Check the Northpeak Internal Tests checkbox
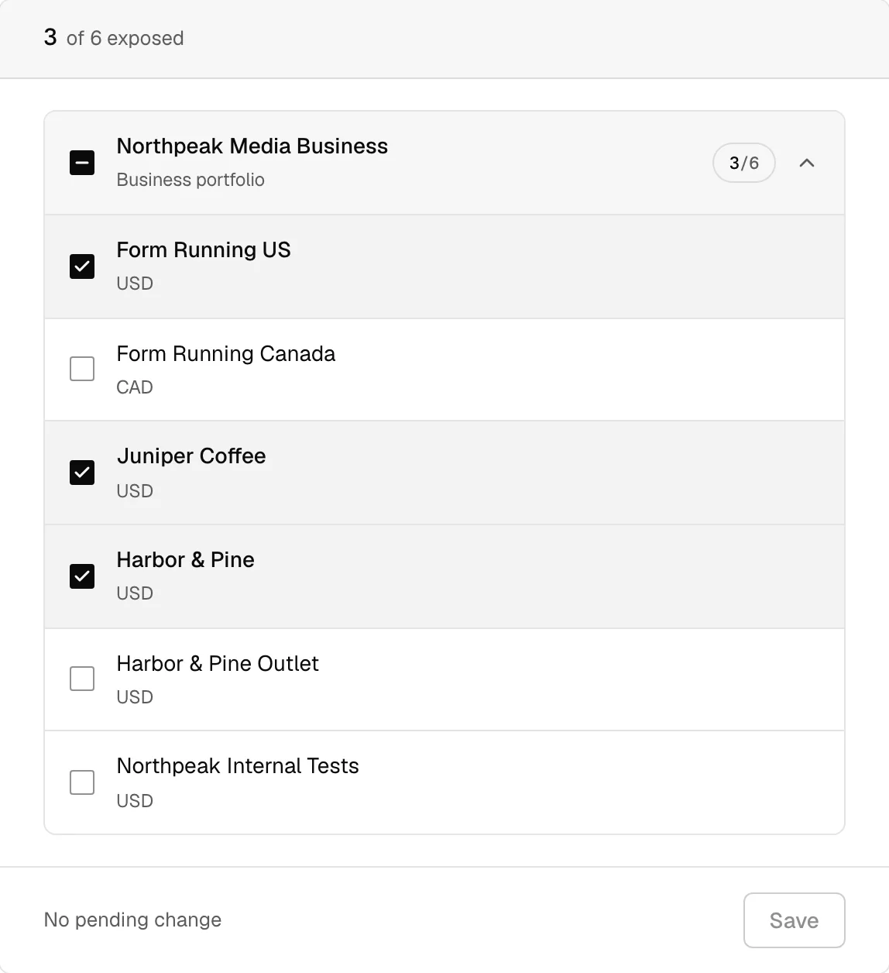This screenshot has width=889, height=973. click(x=82, y=782)
